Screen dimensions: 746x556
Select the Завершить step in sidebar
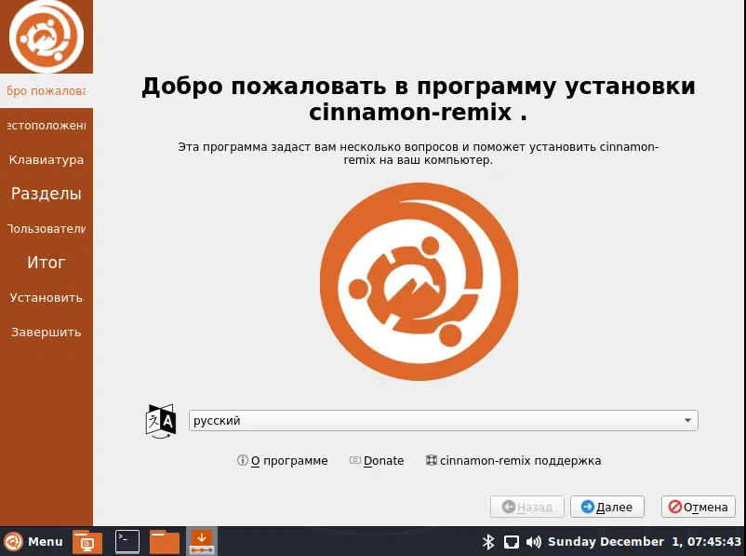click(47, 332)
